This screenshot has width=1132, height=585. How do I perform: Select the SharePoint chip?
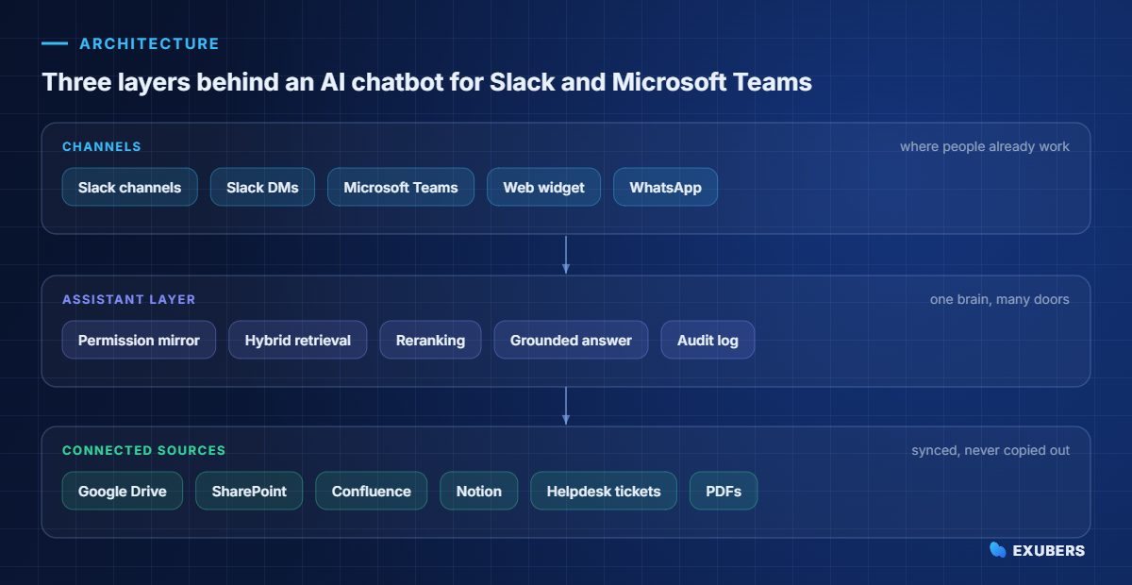coord(249,491)
